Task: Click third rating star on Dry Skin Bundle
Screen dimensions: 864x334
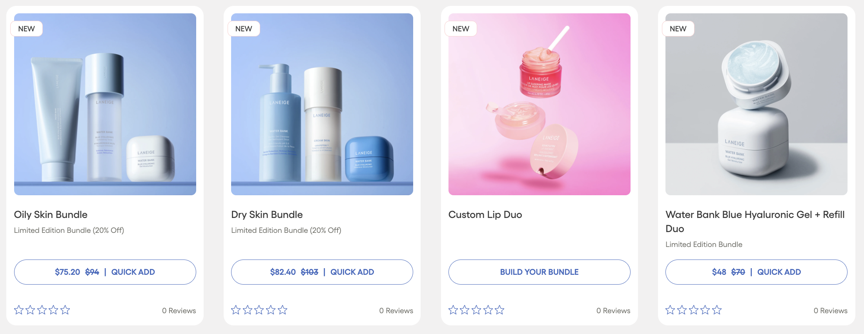Action: pos(259,310)
